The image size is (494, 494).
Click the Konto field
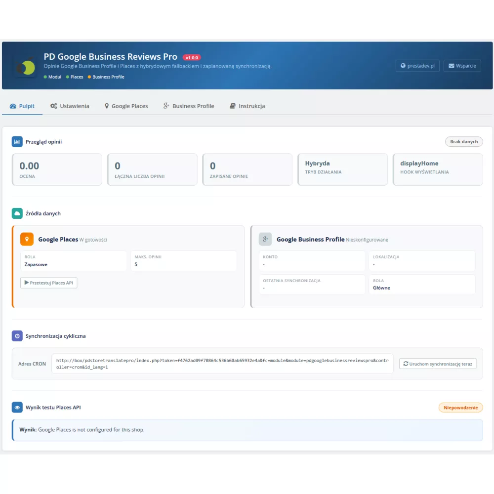pos(312,261)
